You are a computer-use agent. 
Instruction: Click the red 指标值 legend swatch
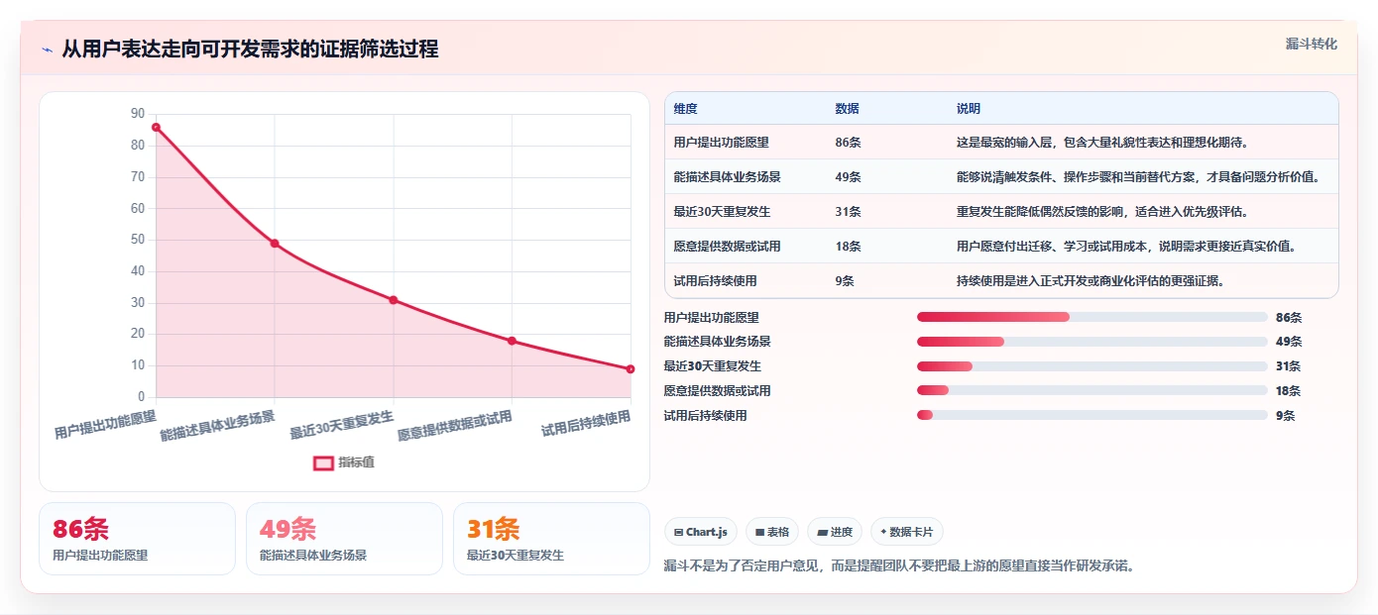[323, 462]
